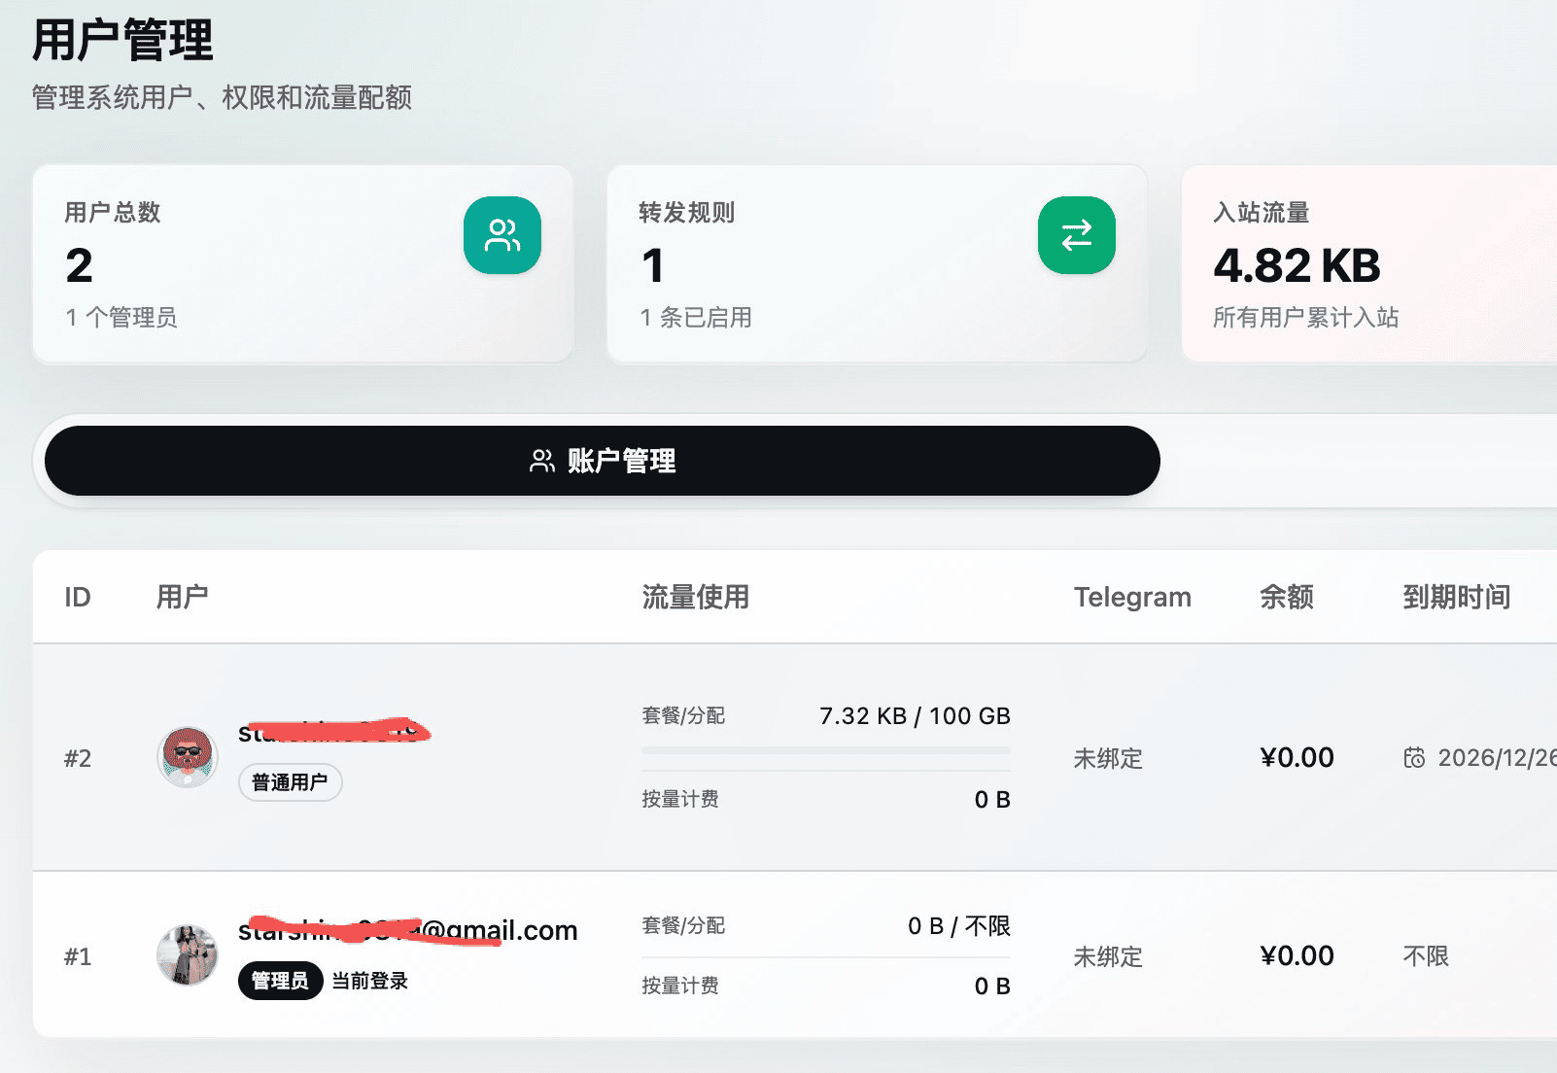Screen dimensions: 1557x1073
Task: Click the 1 个管理员 text
Action: coord(121,317)
